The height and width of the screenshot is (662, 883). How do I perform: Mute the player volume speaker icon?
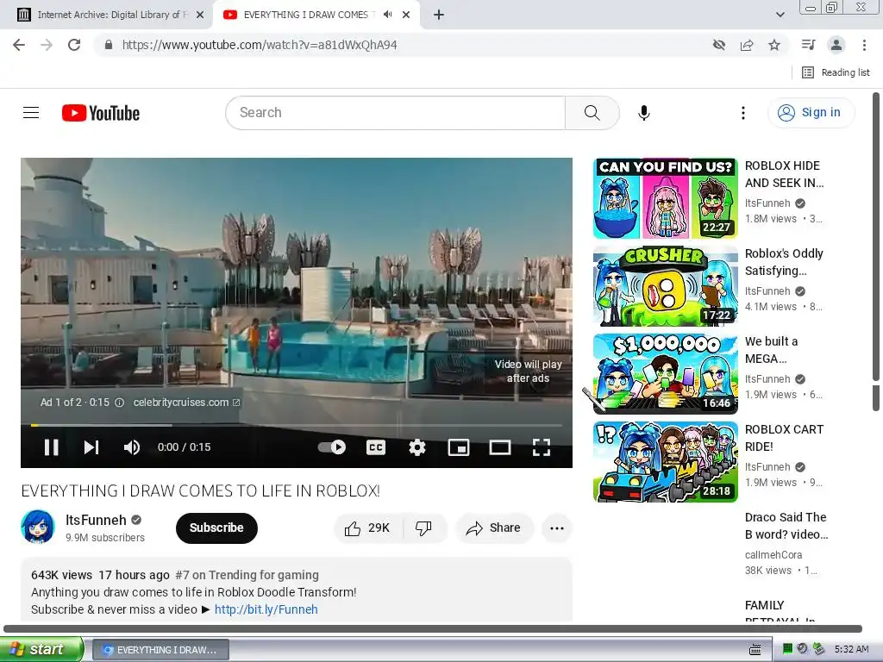(132, 447)
